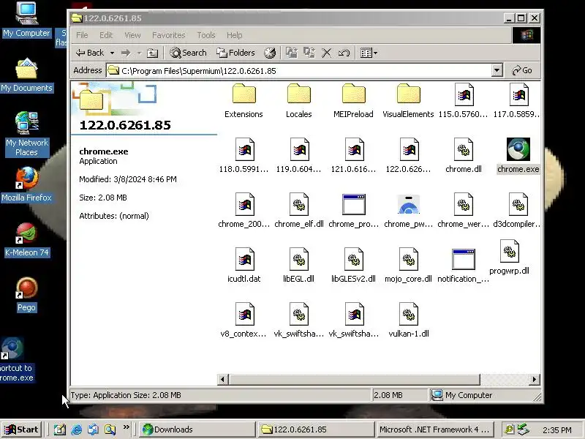Open the VisualElements folder

click(x=408, y=100)
